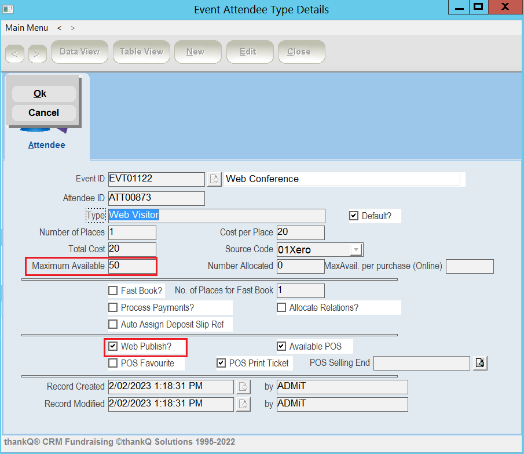This screenshot has height=454, width=524.
Task: Click the back arrow beside Main Menu
Action: (59, 28)
